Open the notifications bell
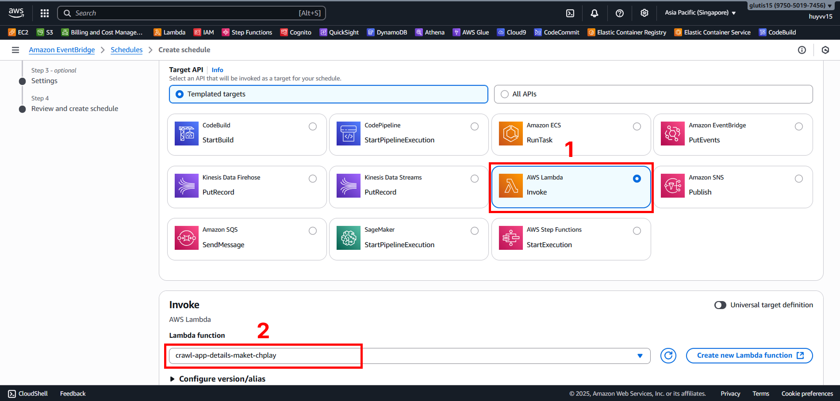This screenshot has width=840, height=401. click(x=595, y=13)
